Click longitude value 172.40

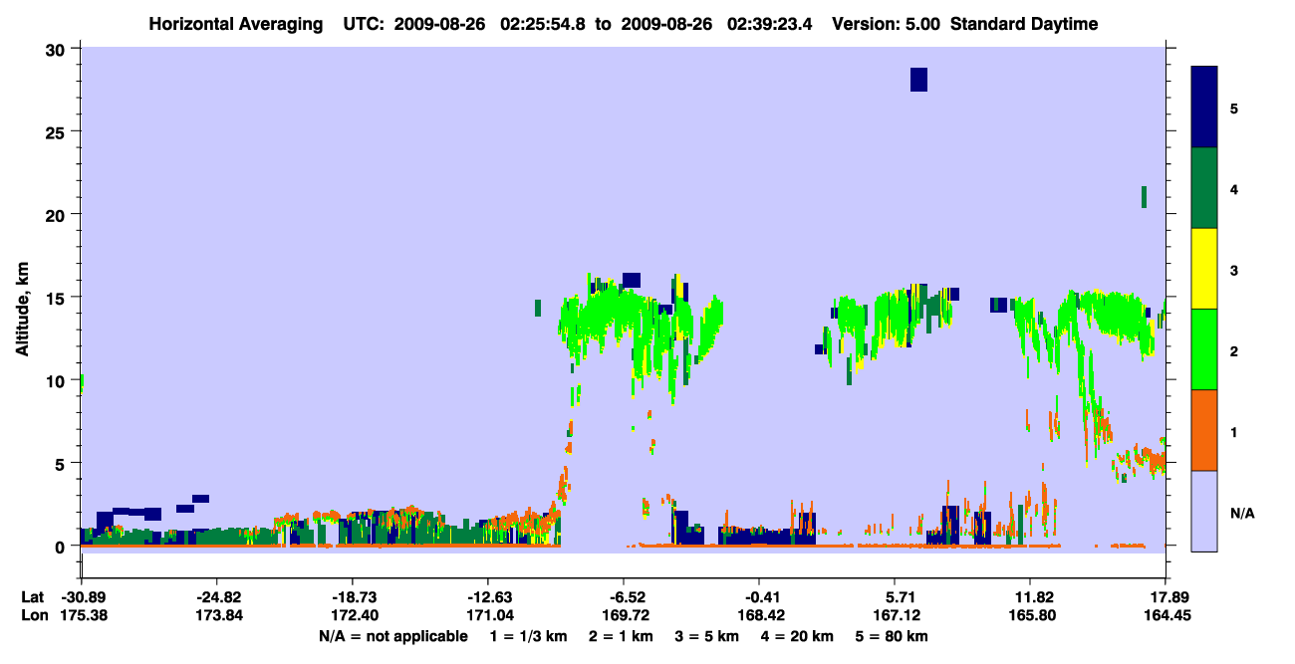coord(353,615)
